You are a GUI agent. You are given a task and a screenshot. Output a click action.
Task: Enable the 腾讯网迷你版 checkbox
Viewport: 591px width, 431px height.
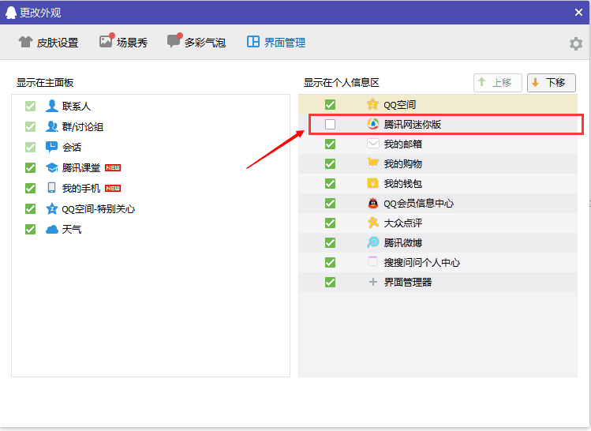(330, 124)
